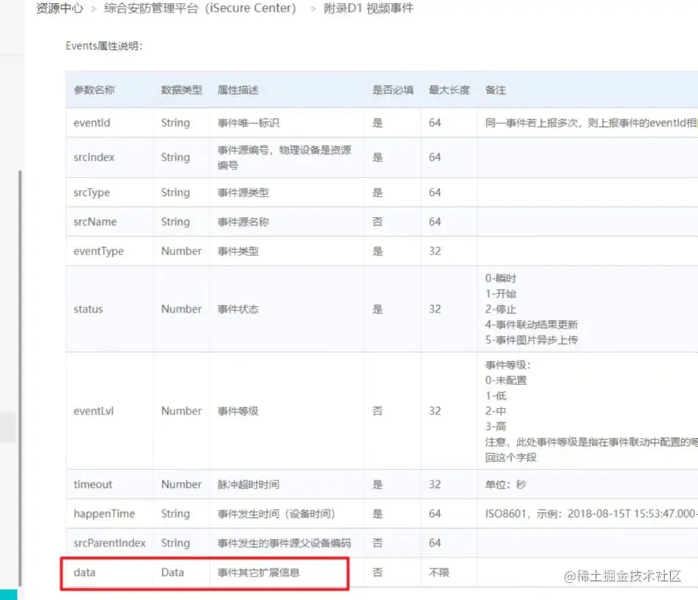
Task: Select description text 事件其它扩展信息
Action: pos(259,572)
